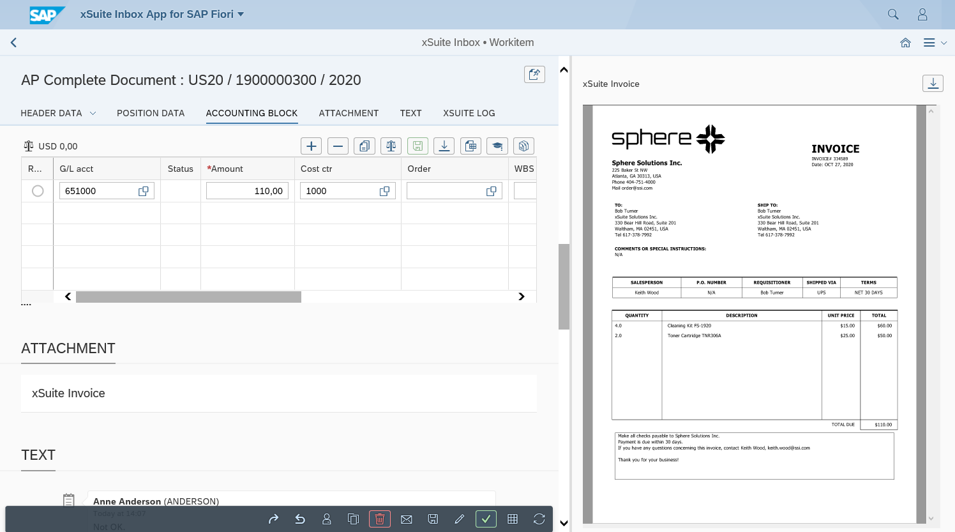This screenshot has width=955, height=532.
Task: Select the radio button for row 651000
Action: tap(38, 191)
